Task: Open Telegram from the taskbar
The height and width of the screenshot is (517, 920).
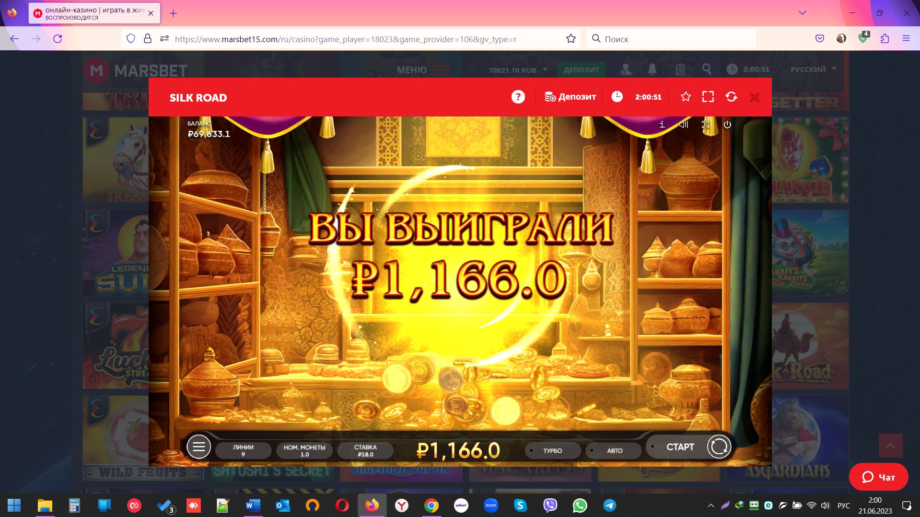Action: tap(609, 506)
